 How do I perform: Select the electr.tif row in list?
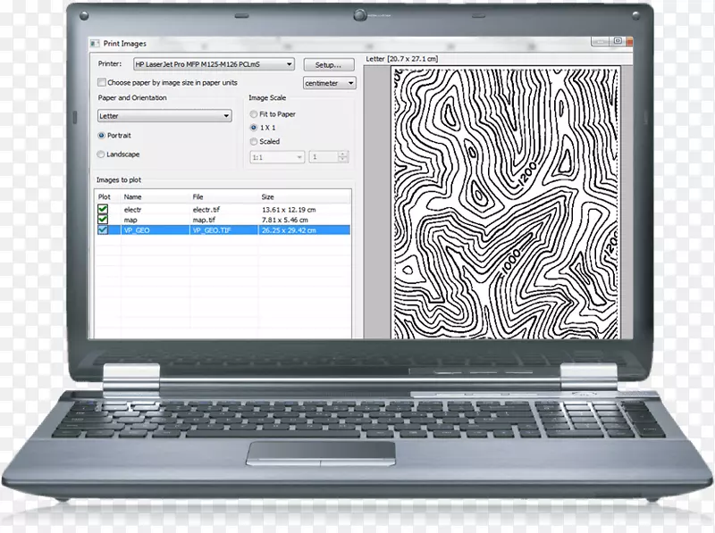click(207, 208)
